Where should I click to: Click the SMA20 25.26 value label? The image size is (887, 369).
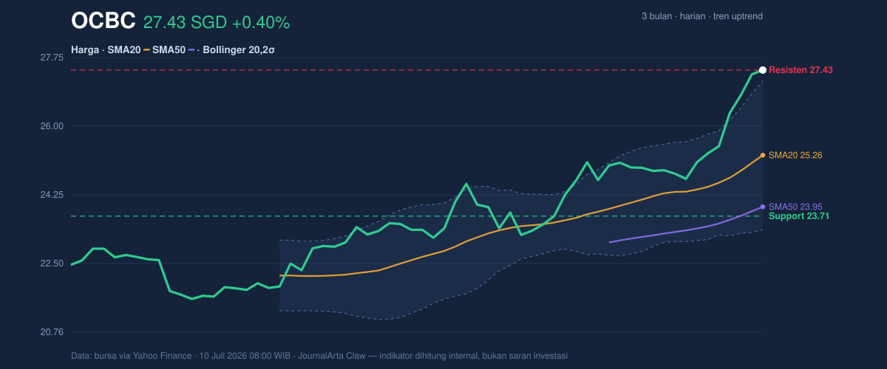tap(795, 155)
